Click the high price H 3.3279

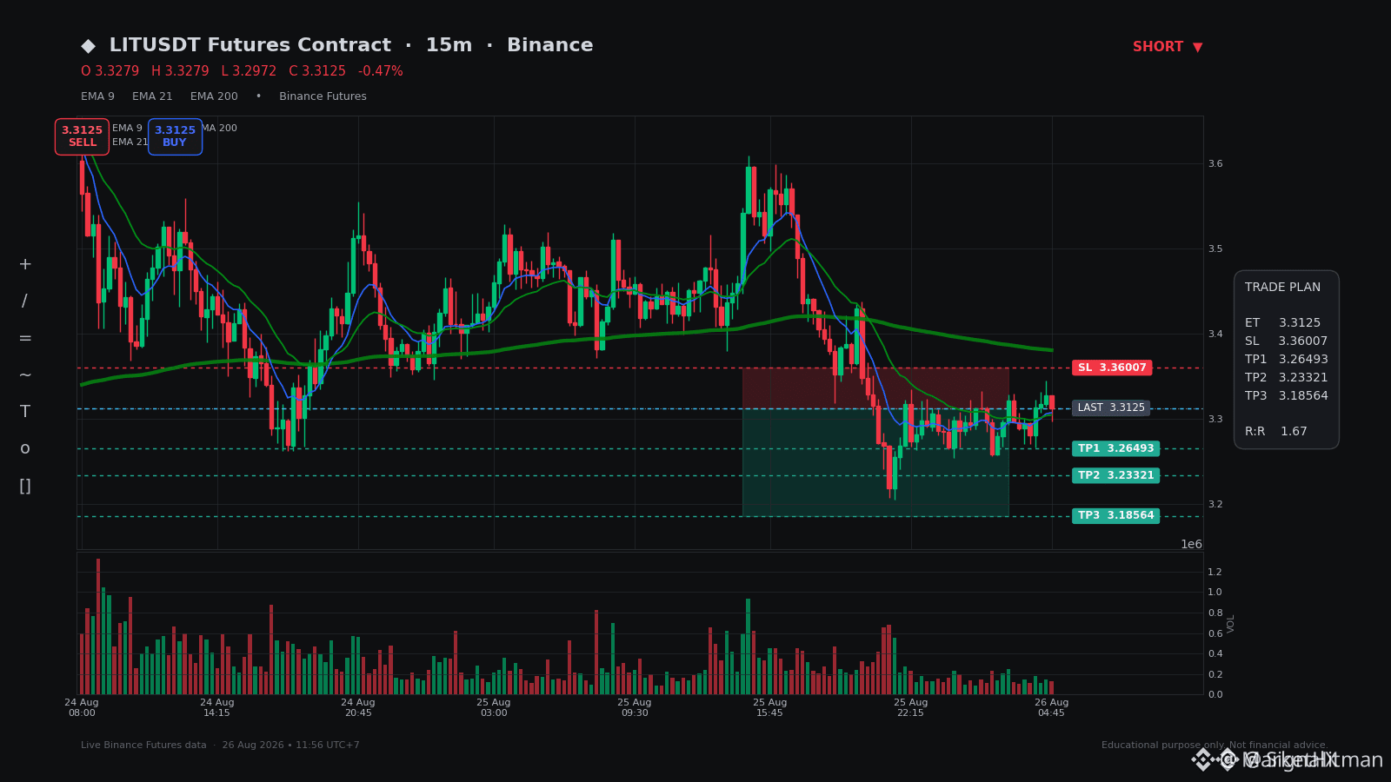(x=180, y=71)
